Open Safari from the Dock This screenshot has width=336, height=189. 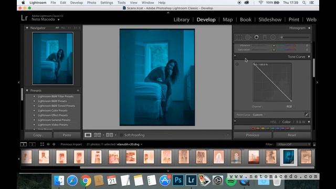coord(72,180)
